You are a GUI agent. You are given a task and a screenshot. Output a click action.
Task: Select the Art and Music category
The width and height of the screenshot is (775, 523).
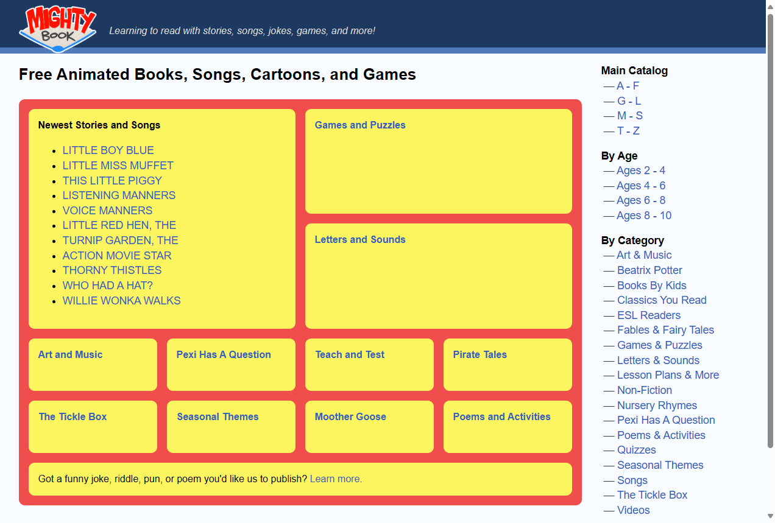pos(69,354)
